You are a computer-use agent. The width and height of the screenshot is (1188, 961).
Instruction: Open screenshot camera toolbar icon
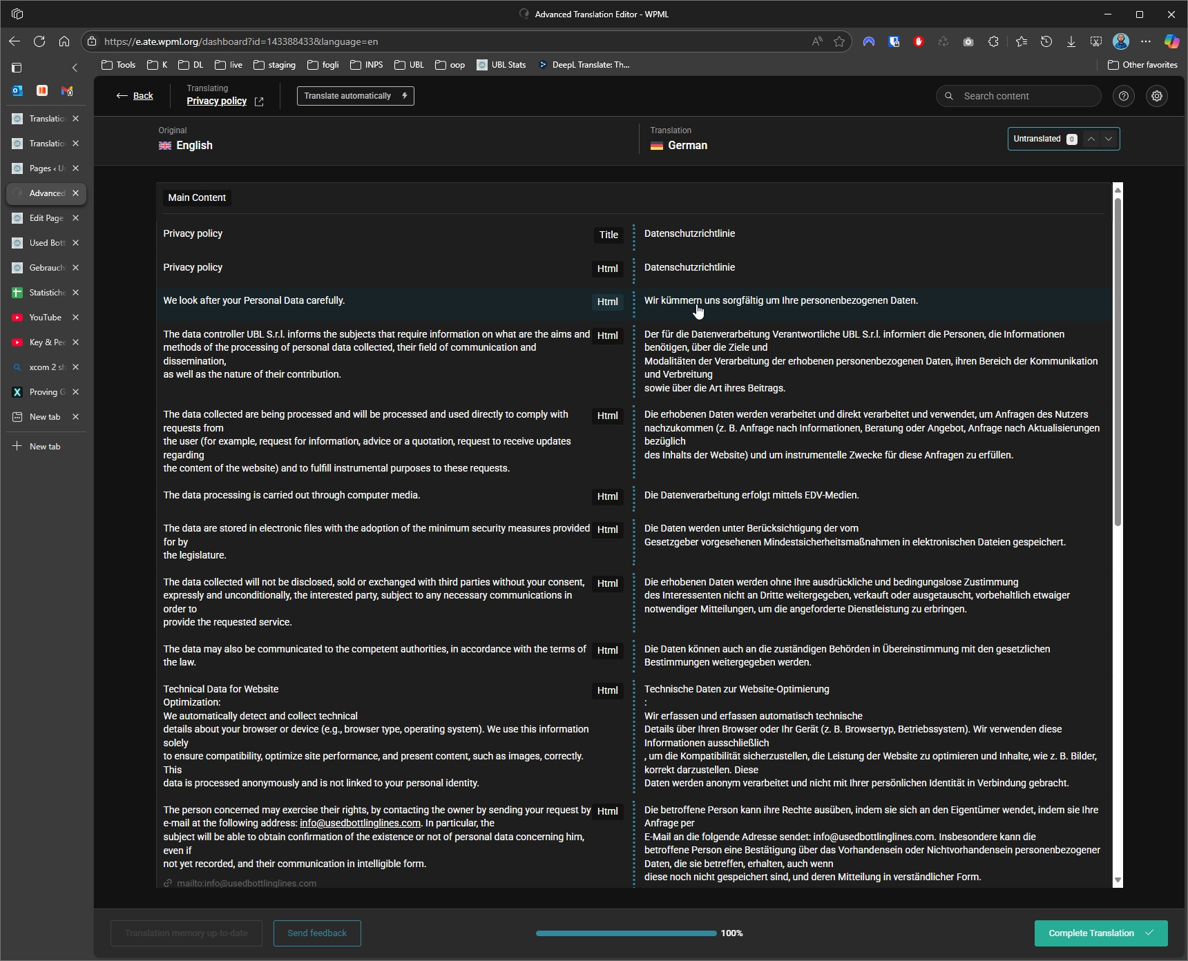968,41
